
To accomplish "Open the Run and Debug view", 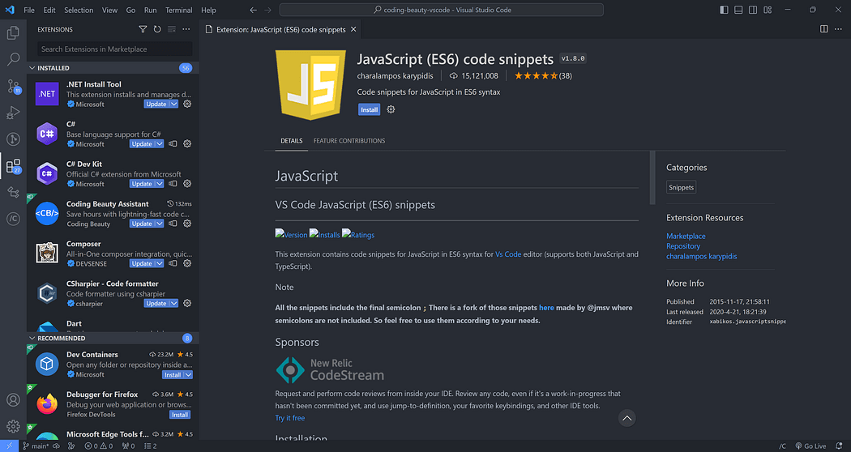I will 13,113.
